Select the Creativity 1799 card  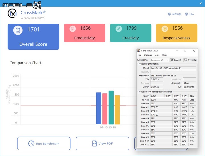pos(131,33)
